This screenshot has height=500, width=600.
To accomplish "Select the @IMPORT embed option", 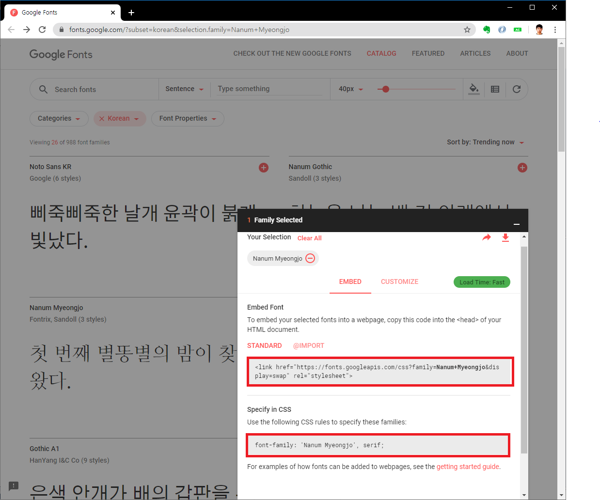I will (309, 345).
